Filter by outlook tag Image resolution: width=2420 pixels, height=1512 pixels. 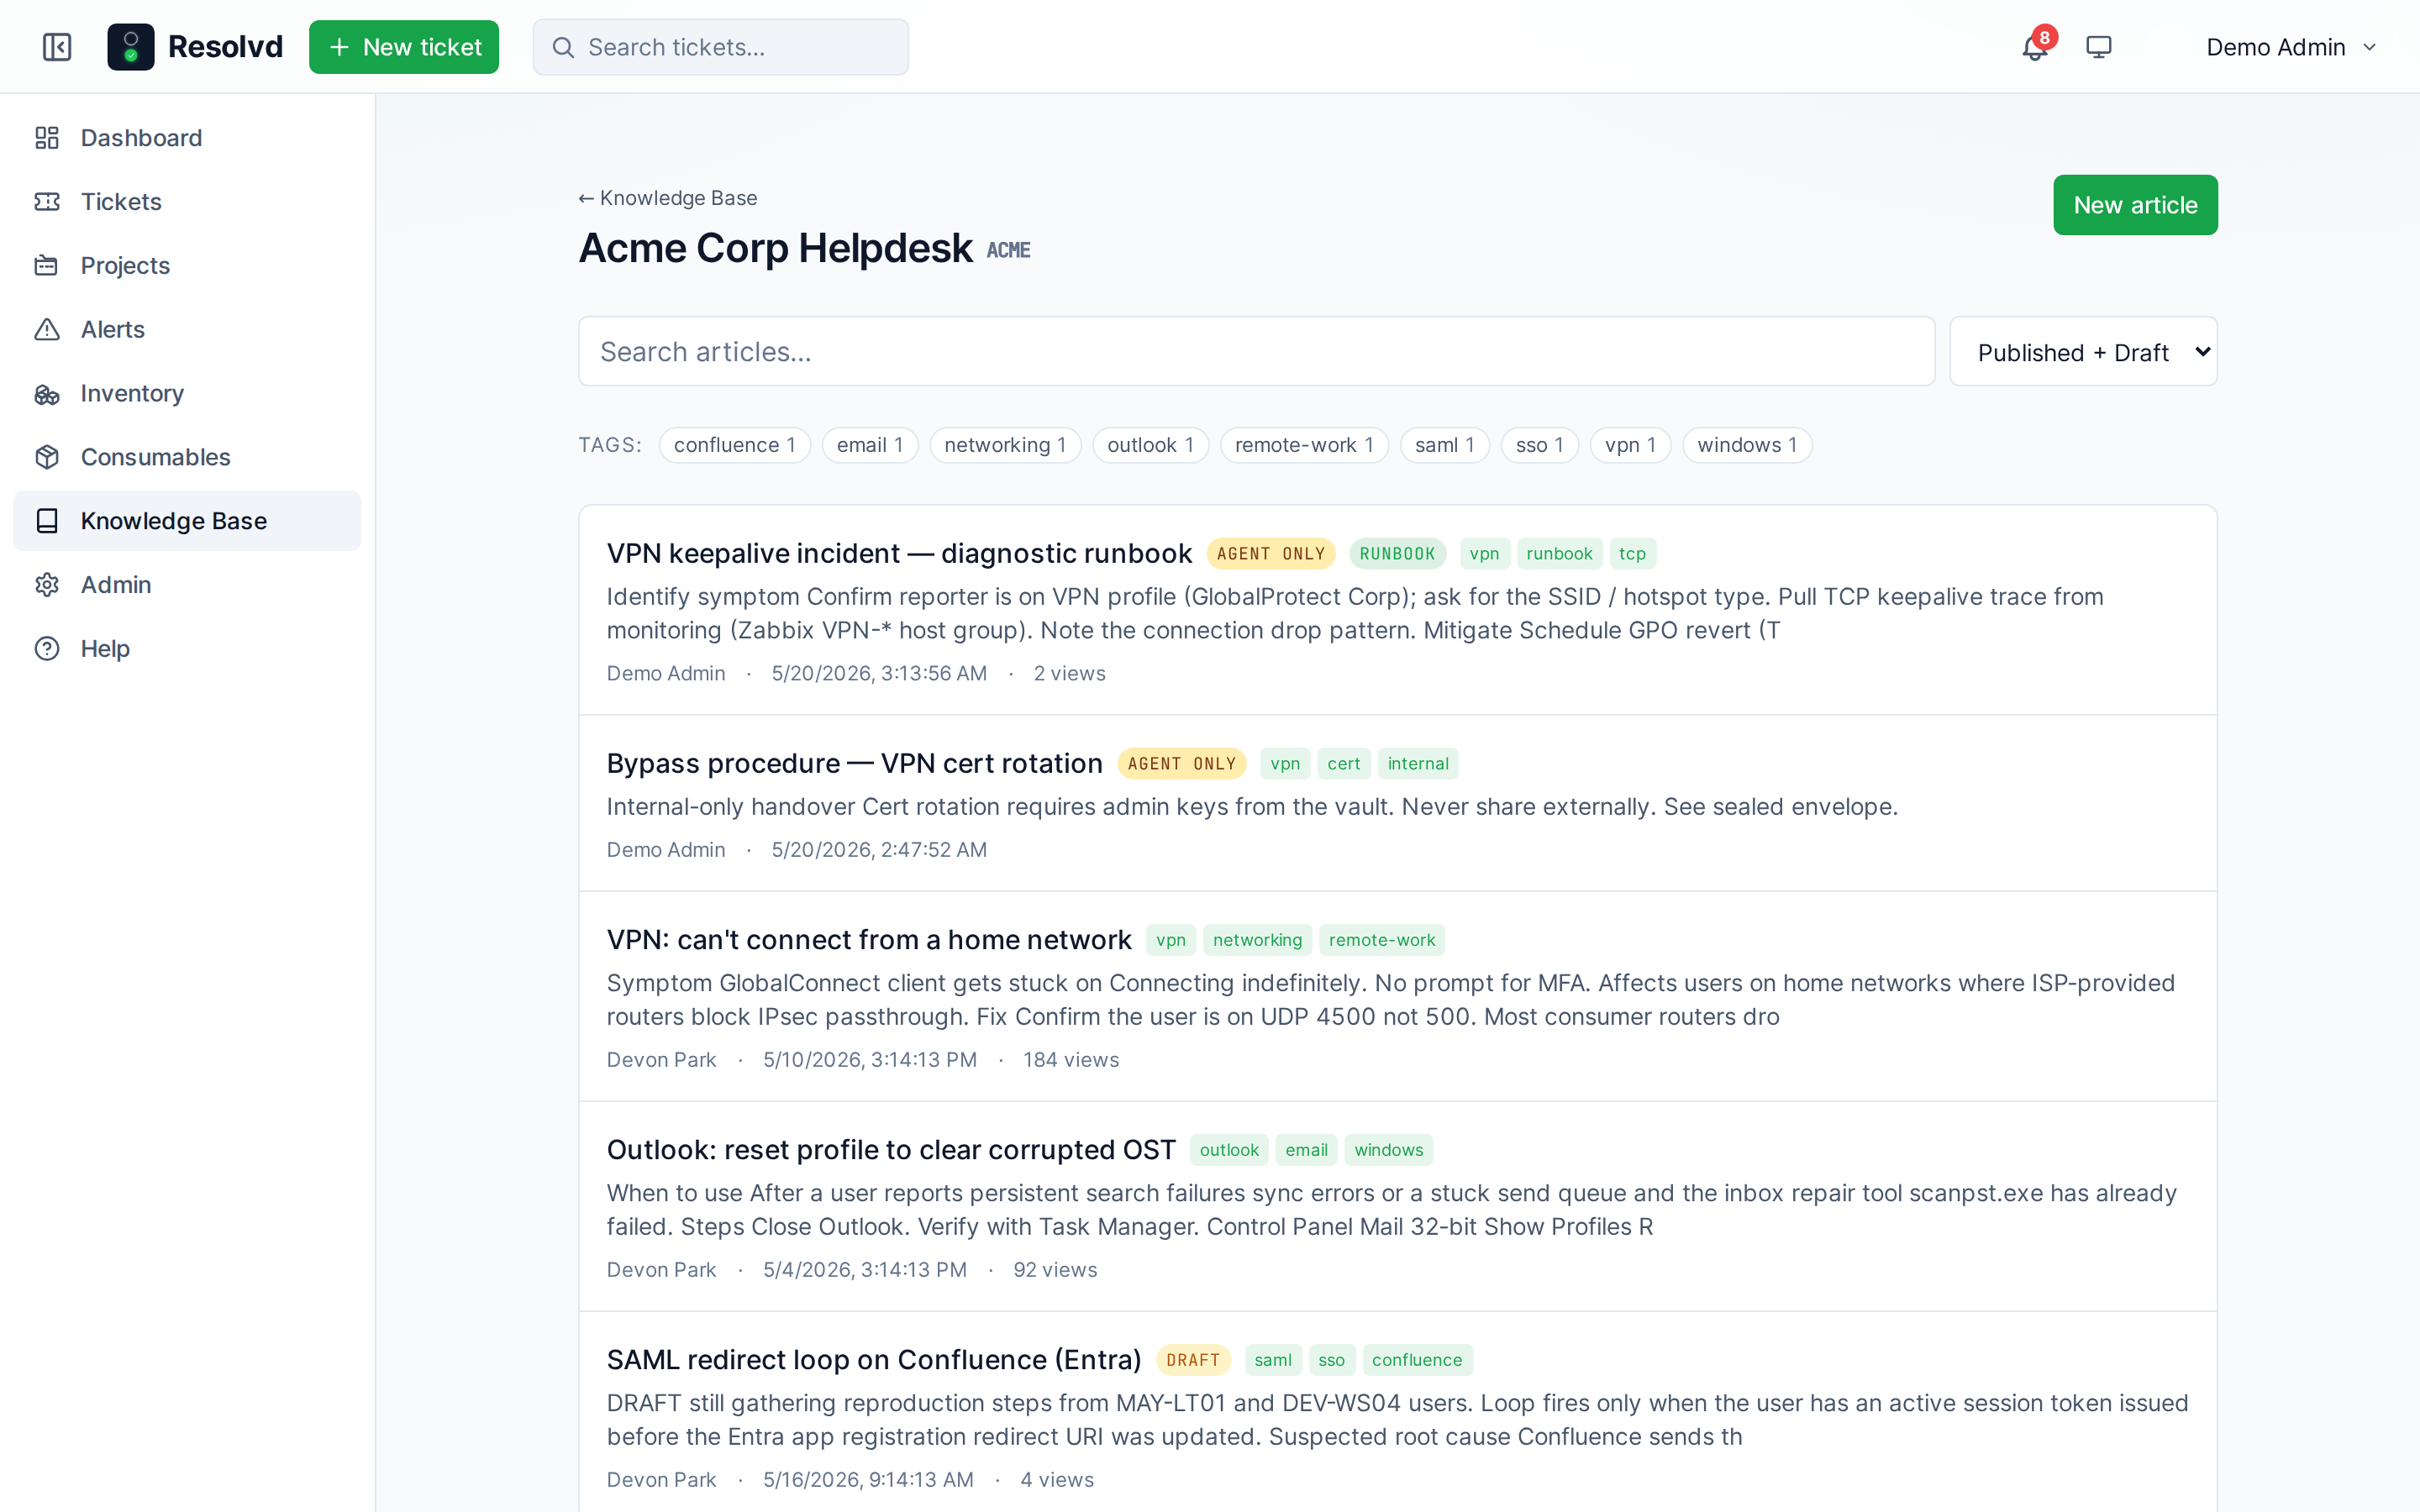pos(1150,445)
